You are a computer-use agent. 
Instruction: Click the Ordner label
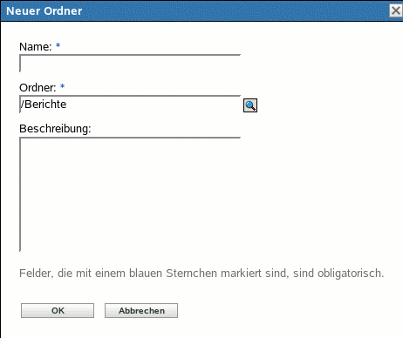(38, 88)
